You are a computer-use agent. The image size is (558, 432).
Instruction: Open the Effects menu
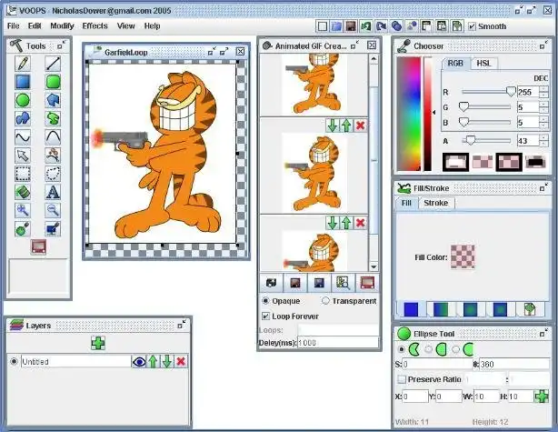pyautogui.click(x=95, y=26)
